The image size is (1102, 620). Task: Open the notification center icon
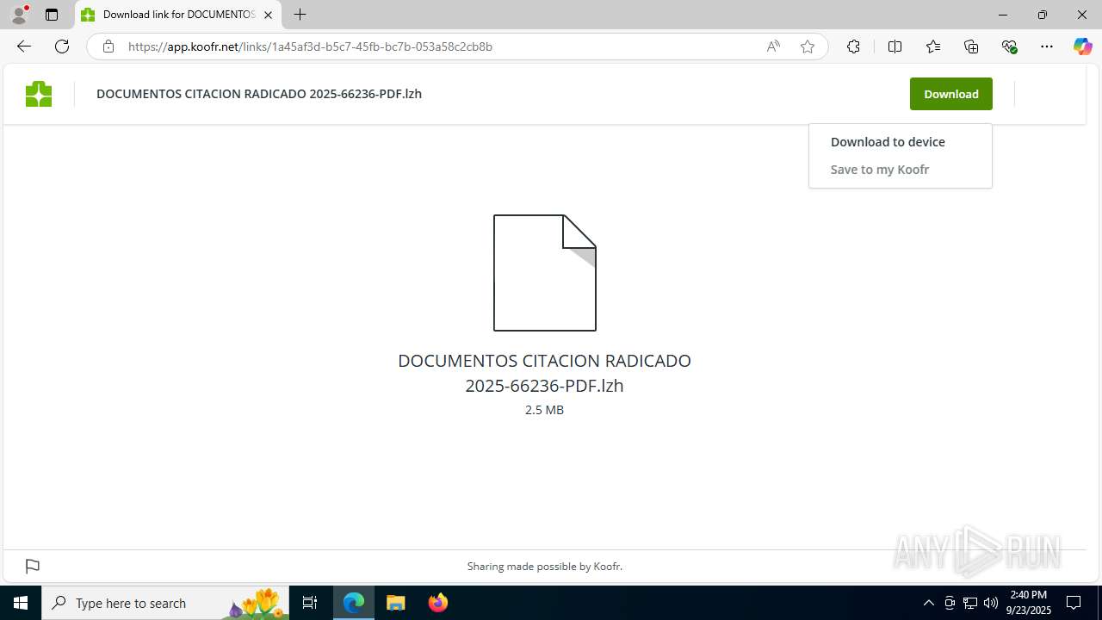[x=1074, y=603]
